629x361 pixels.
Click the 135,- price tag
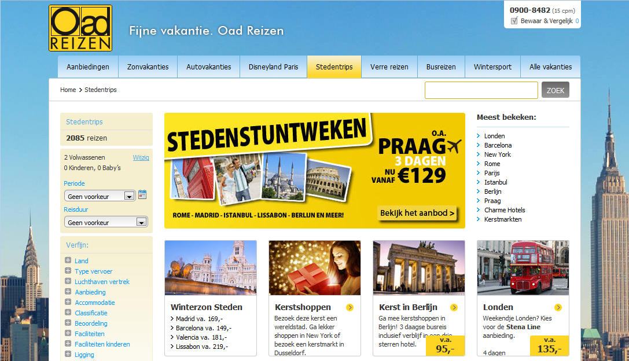tap(550, 346)
